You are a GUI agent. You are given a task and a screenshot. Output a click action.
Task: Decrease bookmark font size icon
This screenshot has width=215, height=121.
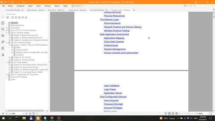tap(26, 17)
